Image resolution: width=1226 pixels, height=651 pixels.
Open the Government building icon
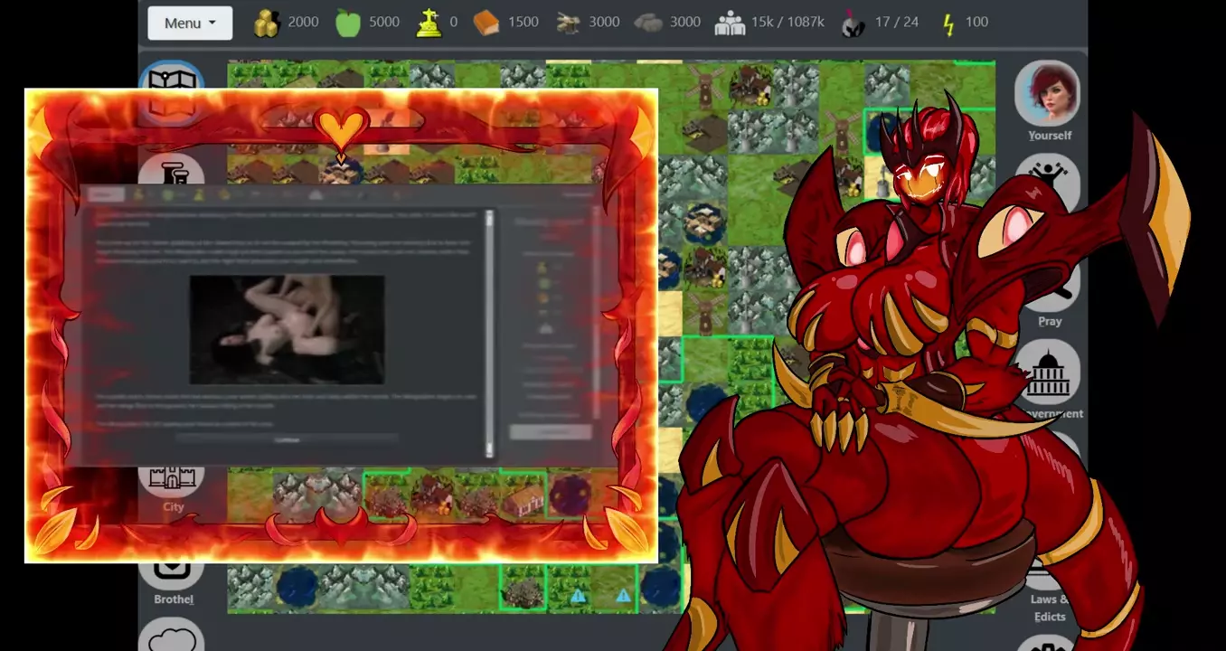[x=1049, y=373]
